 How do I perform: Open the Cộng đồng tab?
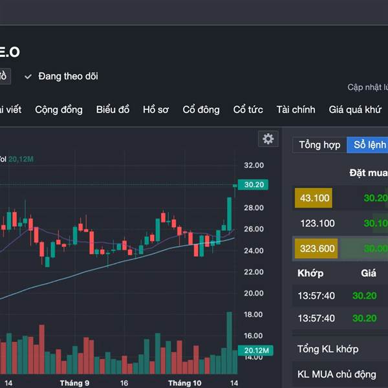pyautogui.click(x=59, y=110)
